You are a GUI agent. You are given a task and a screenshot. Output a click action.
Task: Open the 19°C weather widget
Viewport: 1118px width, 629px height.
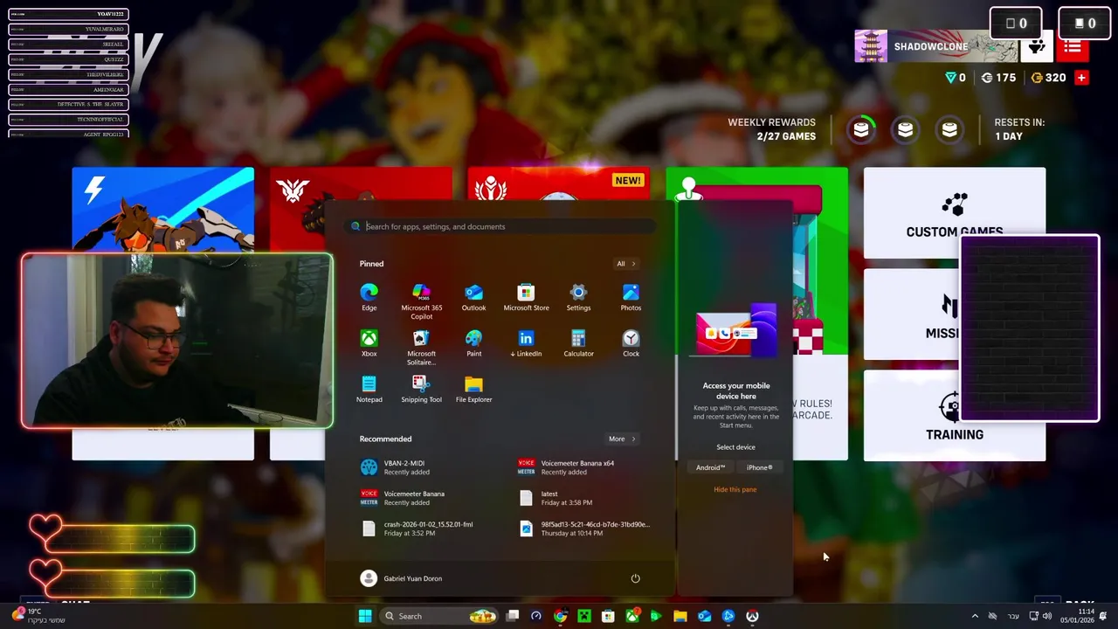[x=37, y=616]
